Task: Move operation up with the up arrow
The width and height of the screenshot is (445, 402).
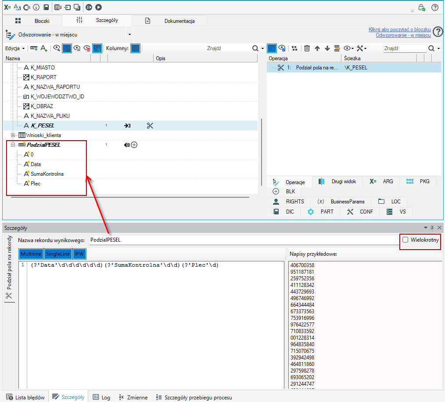Action: tap(317, 48)
